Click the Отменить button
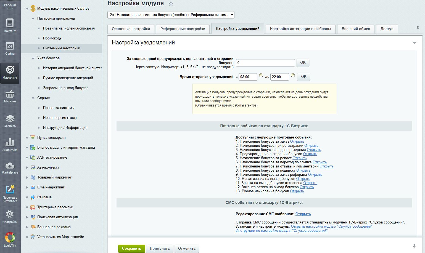 [187, 248]
